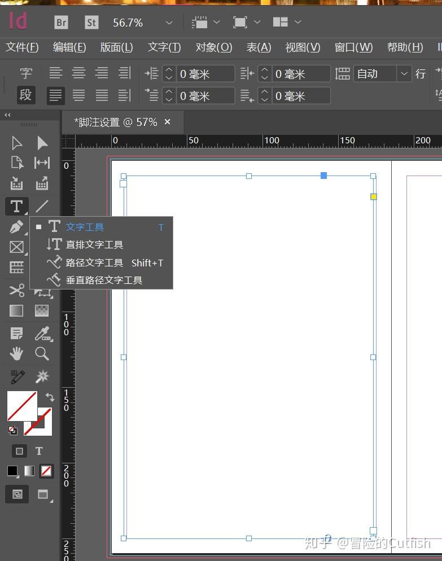Close the 脚注设置 document tab
Viewport: 442px width, 561px height.
pos(167,122)
